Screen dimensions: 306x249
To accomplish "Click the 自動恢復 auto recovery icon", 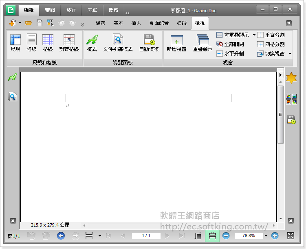I will [149, 43].
